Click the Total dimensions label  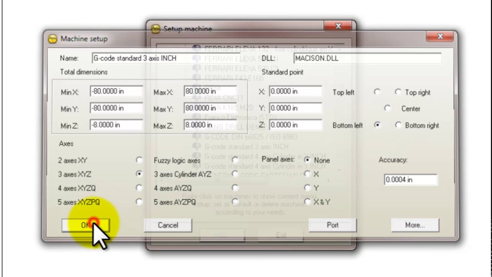click(x=84, y=72)
